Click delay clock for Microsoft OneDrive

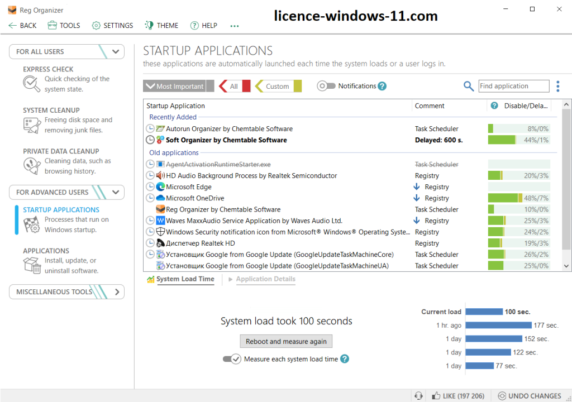[150, 198]
